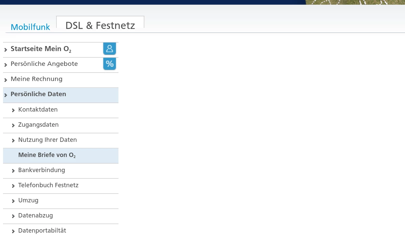This screenshot has height=238, width=405.
Task: Click Telefonbuch Festnetz menu entry
Action: click(x=48, y=185)
